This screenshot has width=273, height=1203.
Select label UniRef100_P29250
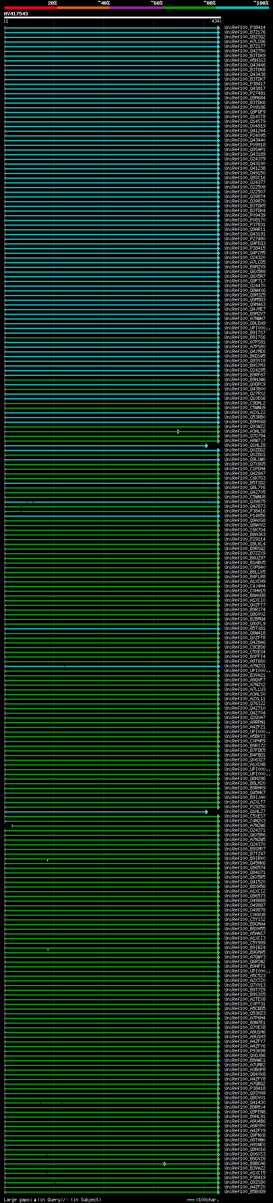[245, 807]
